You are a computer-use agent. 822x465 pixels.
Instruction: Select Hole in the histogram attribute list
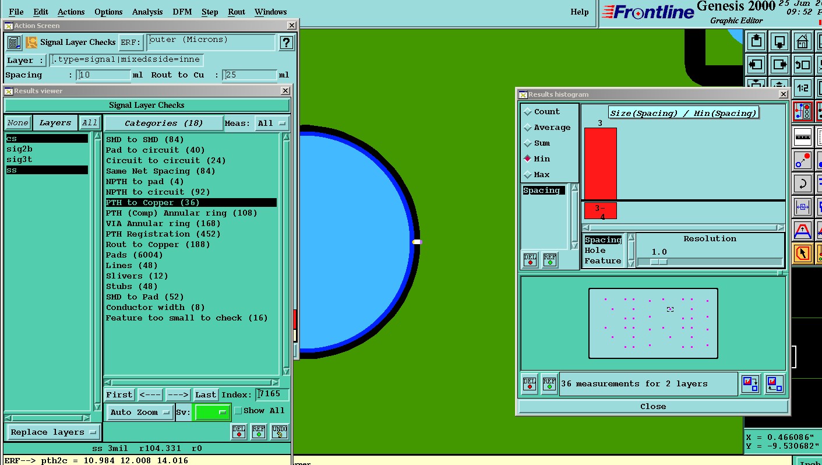(x=595, y=250)
